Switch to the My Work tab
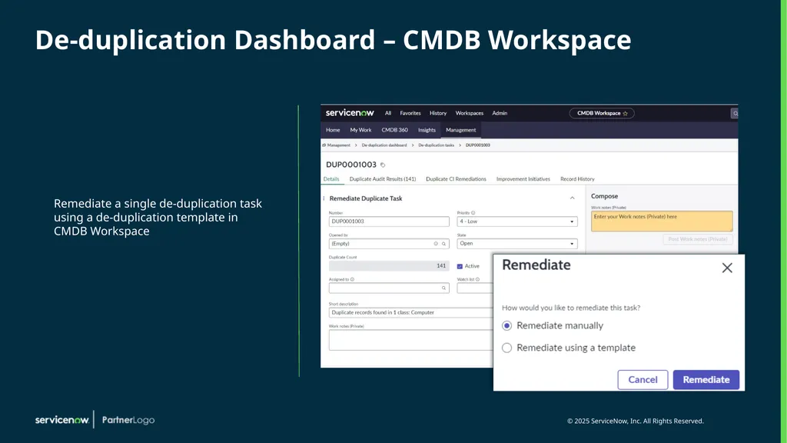 [x=360, y=130]
